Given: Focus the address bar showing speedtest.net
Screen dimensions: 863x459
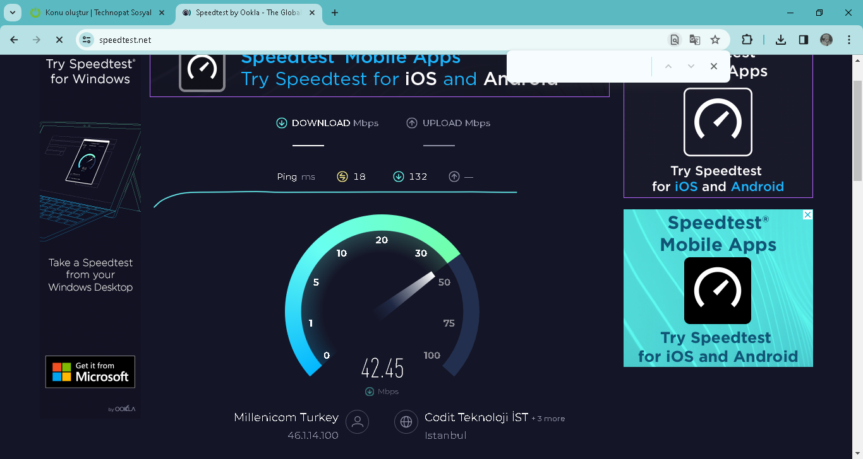Looking at the screenshot, I should [x=379, y=40].
